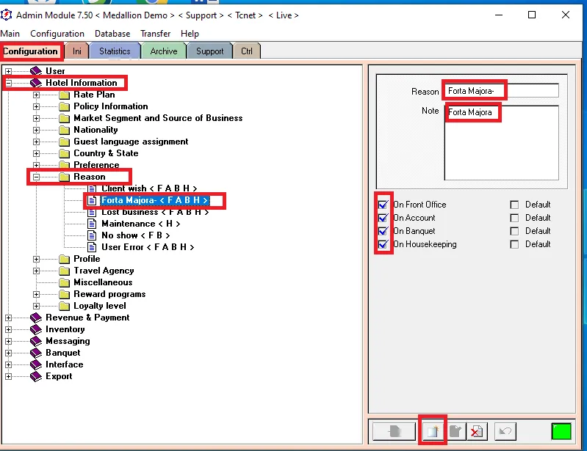Screen dimensions: 587x451
Task: Click the Rate Plan folder icon
Action: (65, 95)
